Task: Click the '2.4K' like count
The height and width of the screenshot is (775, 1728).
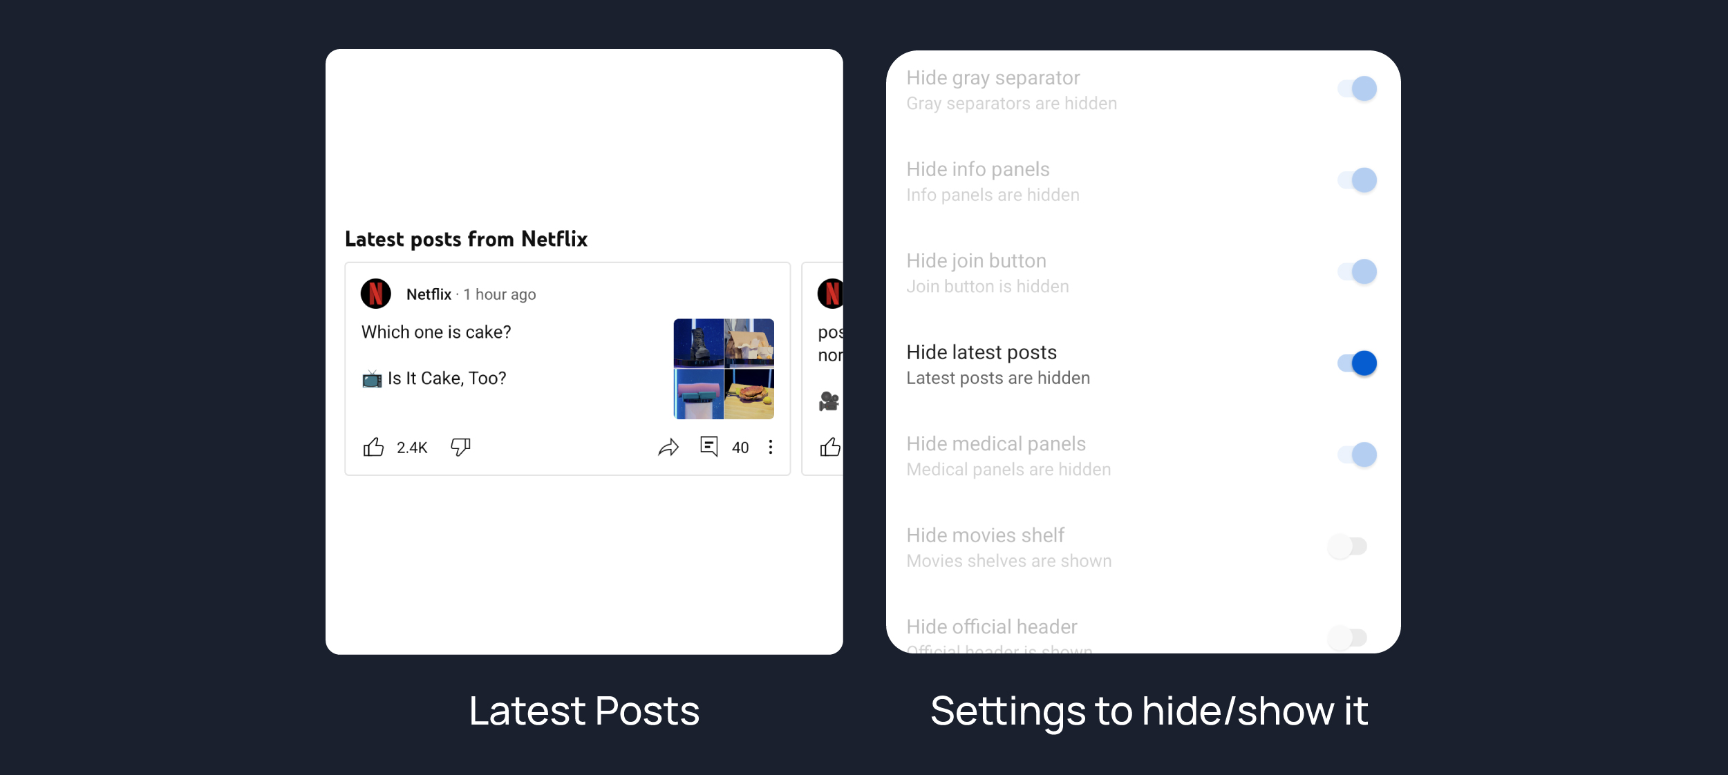Action: coord(412,448)
